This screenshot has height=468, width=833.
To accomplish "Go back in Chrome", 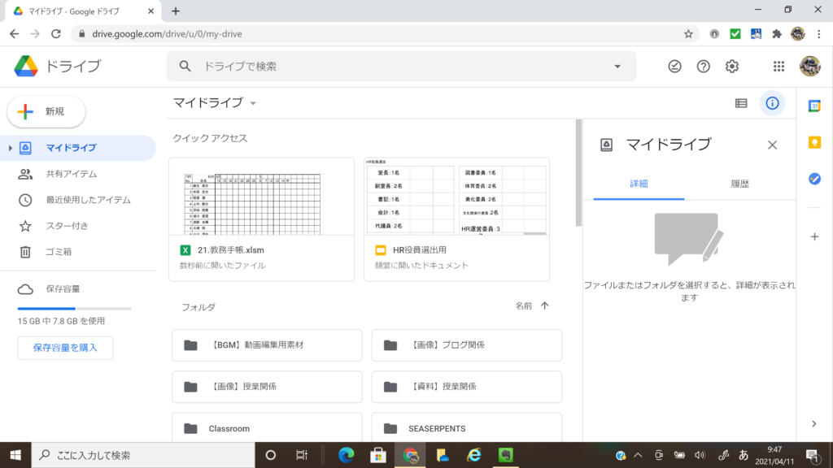I will pyautogui.click(x=15, y=34).
